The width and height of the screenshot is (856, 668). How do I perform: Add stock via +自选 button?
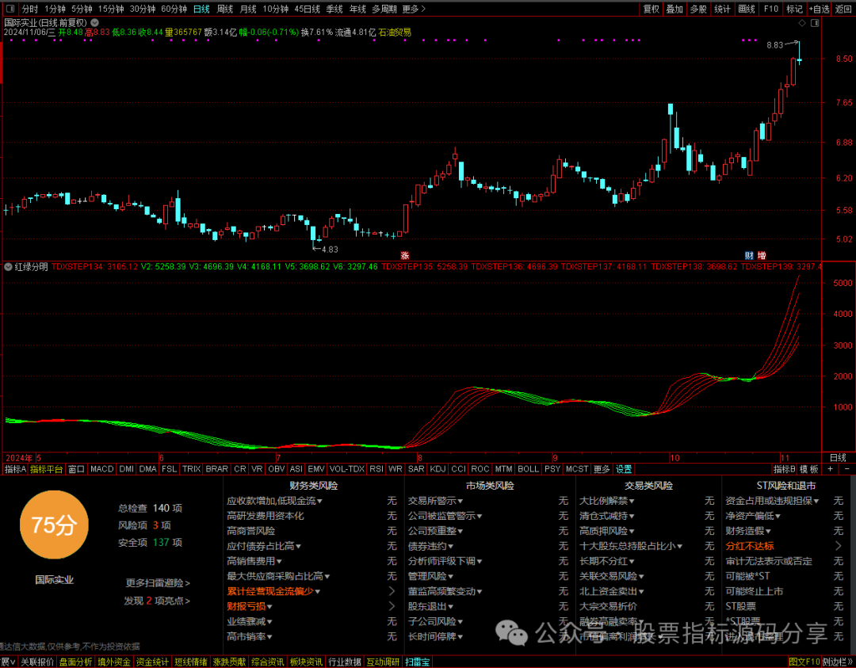click(820, 9)
